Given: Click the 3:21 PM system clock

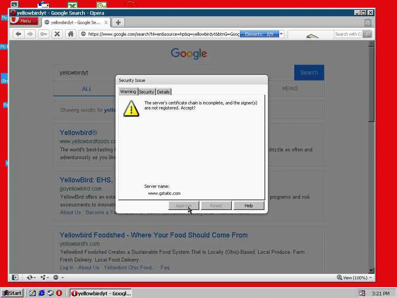Looking at the screenshot, I should click(381, 293).
